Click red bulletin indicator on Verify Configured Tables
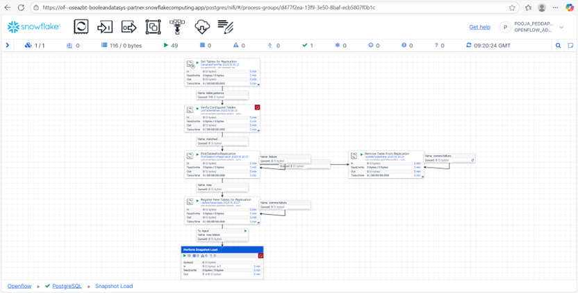This screenshot has height=293, width=578. [x=257, y=108]
